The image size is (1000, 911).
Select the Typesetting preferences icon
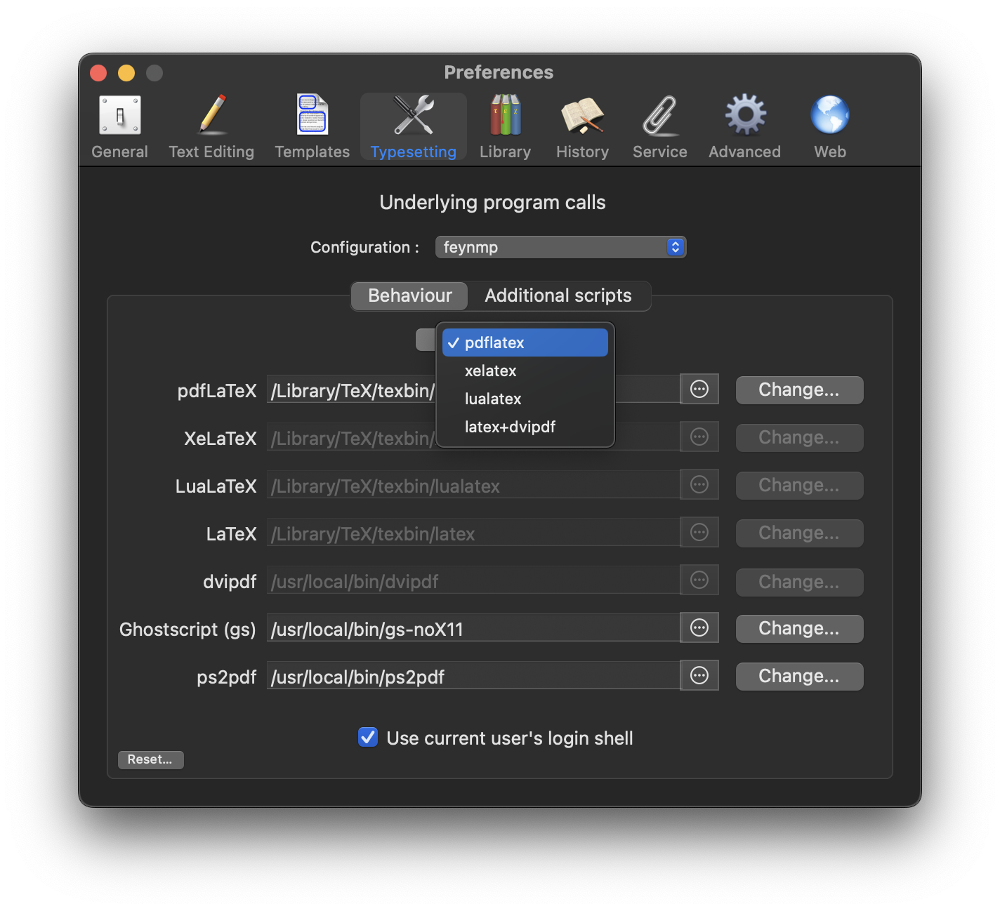[413, 125]
